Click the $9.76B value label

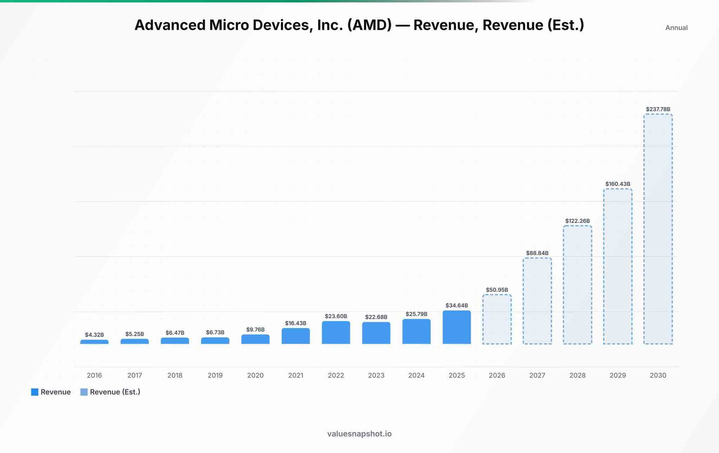point(255,329)
